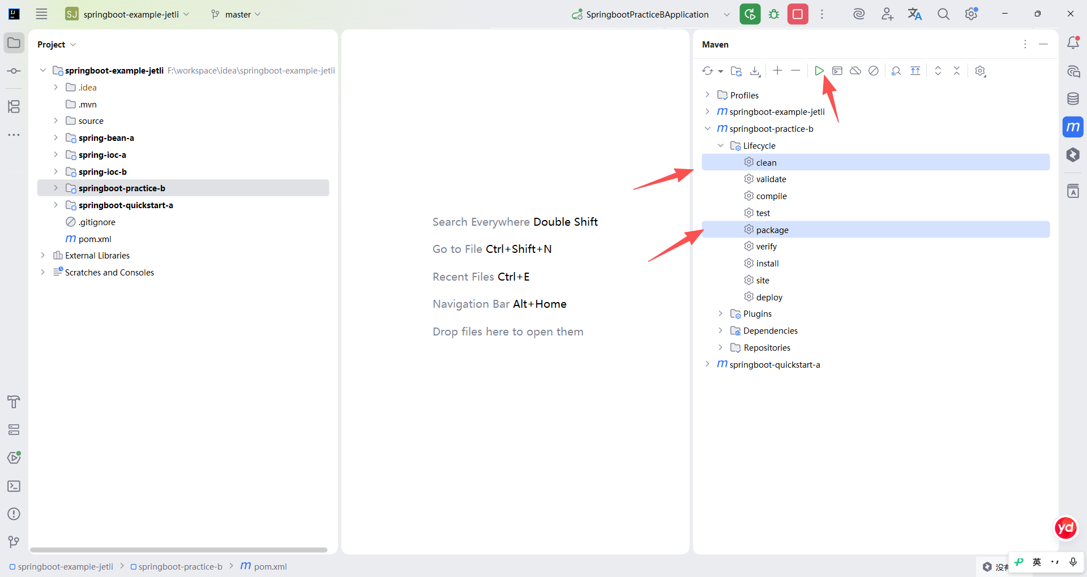Add a Maven project with plus icon
This screenshot has width=1087, height=577.
click(777, 71)
